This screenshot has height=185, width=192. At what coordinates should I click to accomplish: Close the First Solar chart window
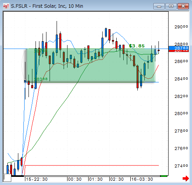[x=183, y=6]
